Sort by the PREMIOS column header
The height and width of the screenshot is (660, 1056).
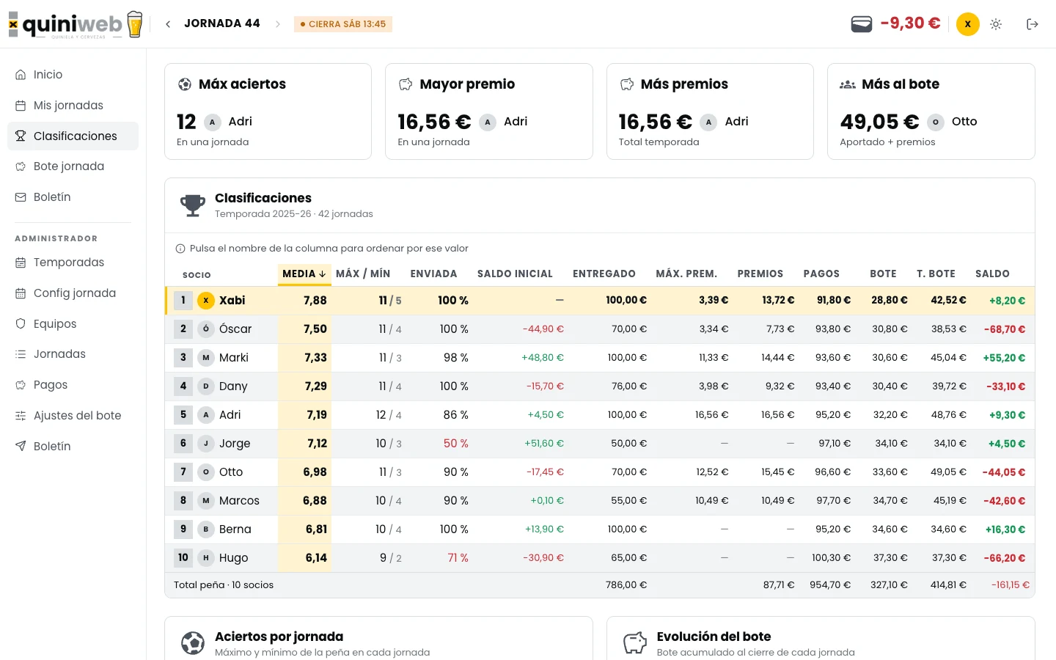pyautogui.click(x=760, y=274)
